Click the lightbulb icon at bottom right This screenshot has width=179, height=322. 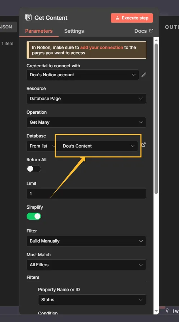click(167, 310)
